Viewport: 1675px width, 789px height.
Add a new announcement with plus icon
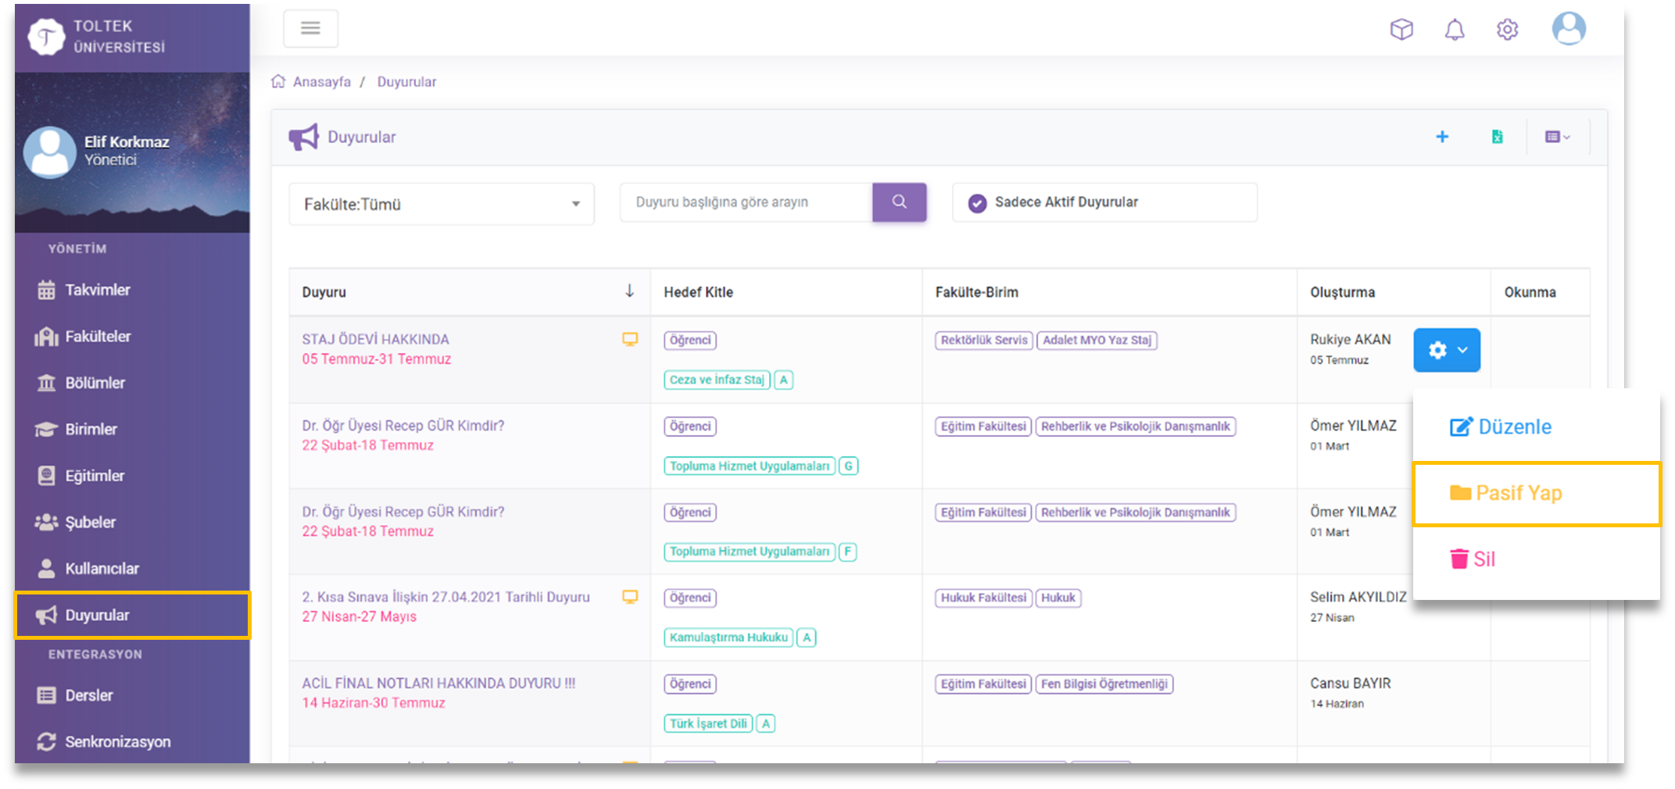(x=1442, y=137)
